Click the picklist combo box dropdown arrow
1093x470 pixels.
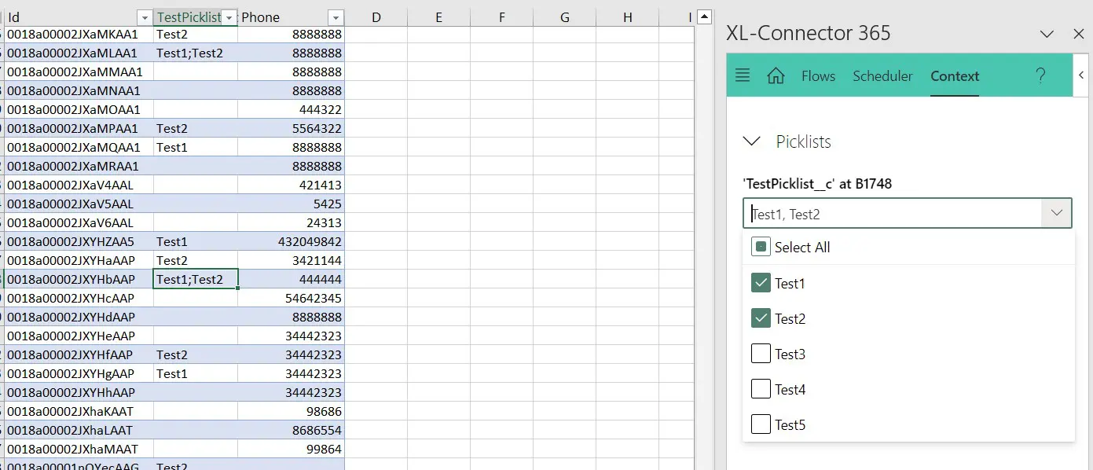[x=1057, y=213]
